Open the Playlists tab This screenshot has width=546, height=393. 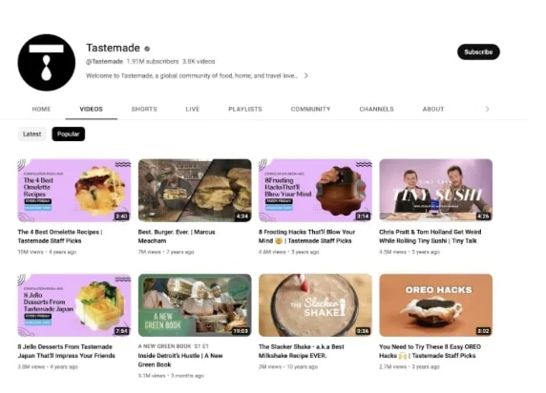[245, 109]
